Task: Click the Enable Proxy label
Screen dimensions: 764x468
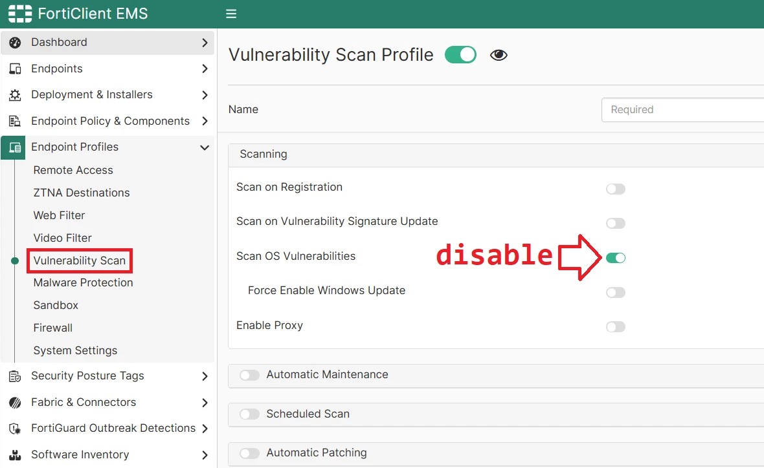Action: click(x=269, y=325)
